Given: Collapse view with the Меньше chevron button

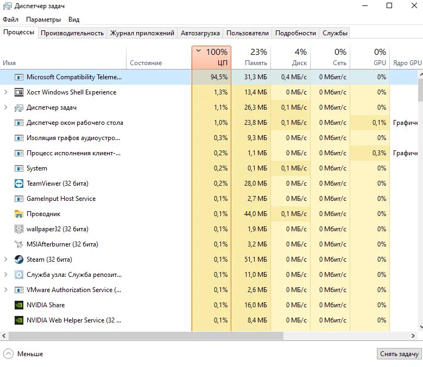Looking at the screenshot, I should coord(8,354).
